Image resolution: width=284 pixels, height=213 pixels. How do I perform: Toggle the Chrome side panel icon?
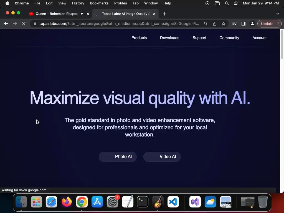pyautogui.click(x=244, y=24)
